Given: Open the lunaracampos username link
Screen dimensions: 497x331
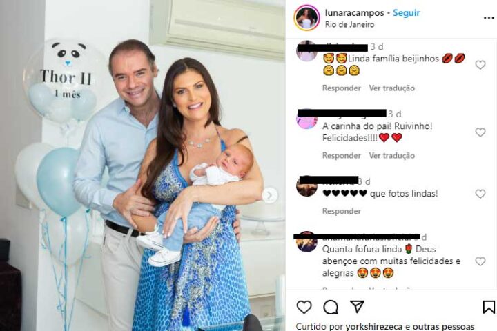Looking at the screenshot, I should tap(354, 12).
